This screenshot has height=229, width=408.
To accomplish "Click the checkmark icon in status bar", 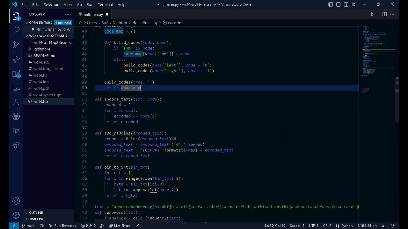I will pyautogui.click(x=137, y=226).
